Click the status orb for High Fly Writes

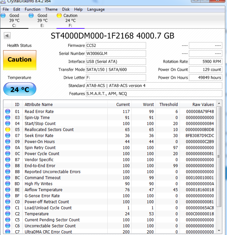(x=8, y=184)
